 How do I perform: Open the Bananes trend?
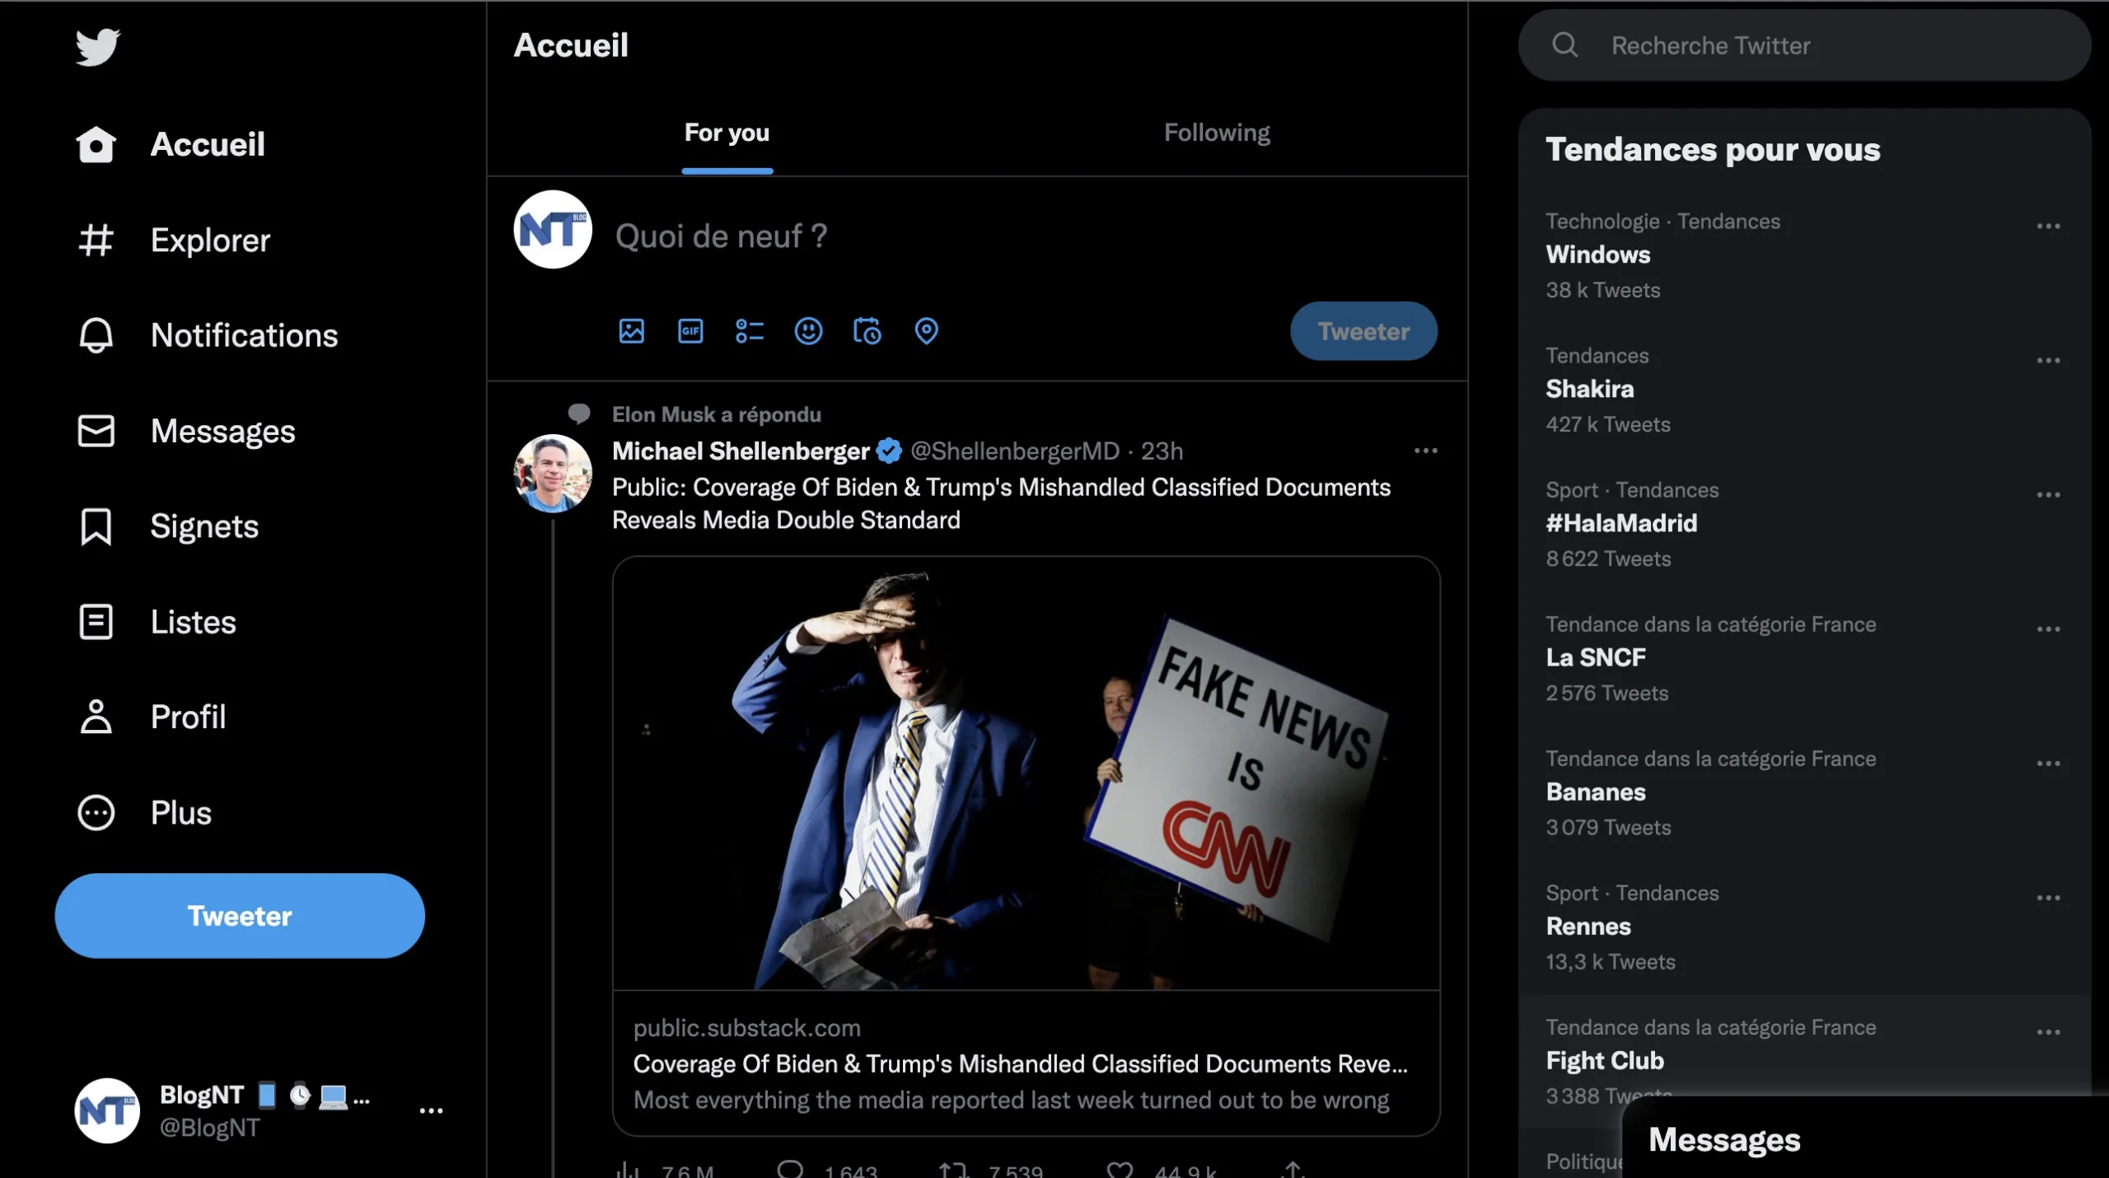click(x=1804, y=792)
